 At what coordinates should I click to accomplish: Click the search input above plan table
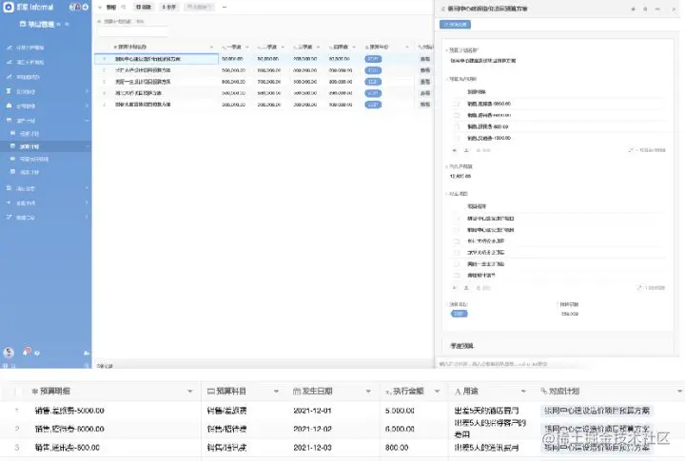(132, 31)
